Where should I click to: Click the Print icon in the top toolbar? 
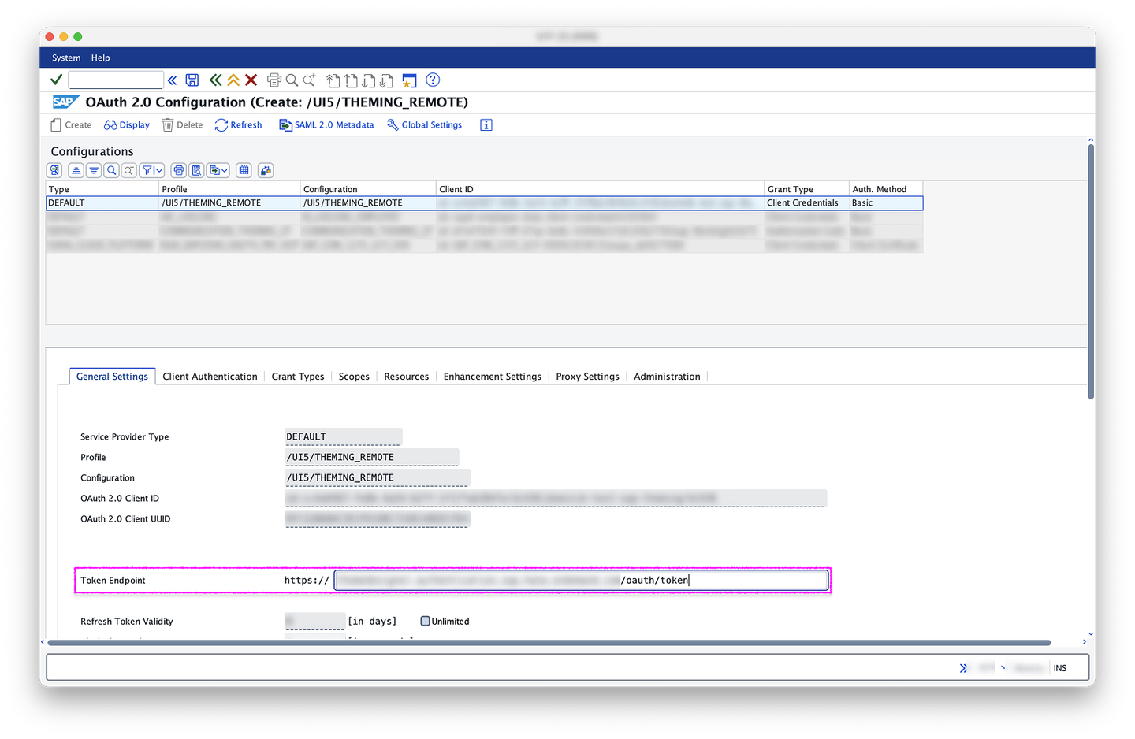point(274,80)
